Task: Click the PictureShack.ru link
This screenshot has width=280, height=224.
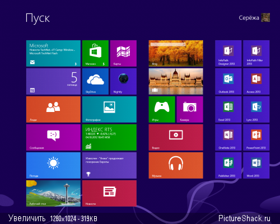Action: pos(244,218)
